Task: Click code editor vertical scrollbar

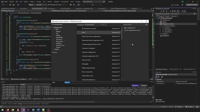Action: tap(153, 46)
